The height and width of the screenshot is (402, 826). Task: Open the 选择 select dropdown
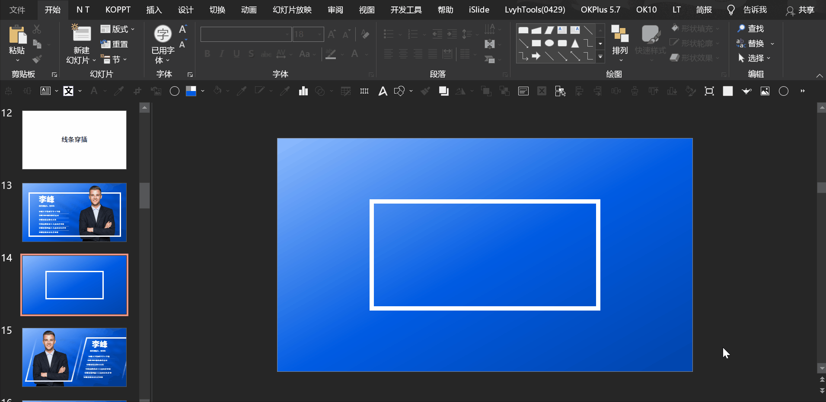[754, 58]
